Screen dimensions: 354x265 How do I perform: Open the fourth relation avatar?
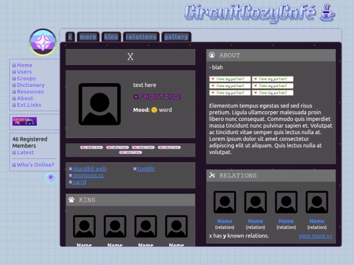[317, 202]
